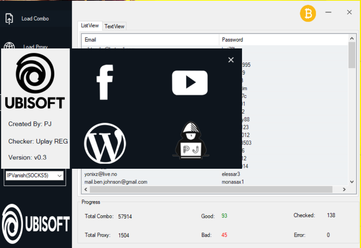The image size is (361, 248).
Task: Select the yonixz@live.no row
Action: coord(215,174)
